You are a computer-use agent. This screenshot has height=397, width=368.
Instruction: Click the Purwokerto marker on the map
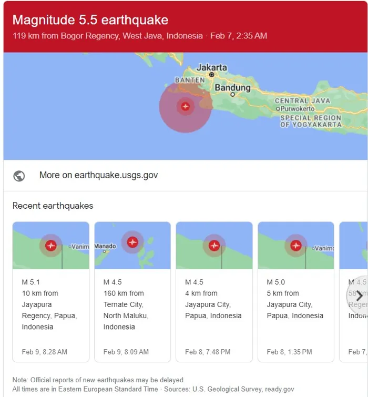tap(278, 109)
